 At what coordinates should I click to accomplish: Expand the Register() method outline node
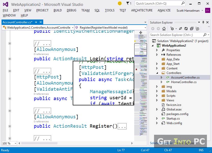(10, 126)
